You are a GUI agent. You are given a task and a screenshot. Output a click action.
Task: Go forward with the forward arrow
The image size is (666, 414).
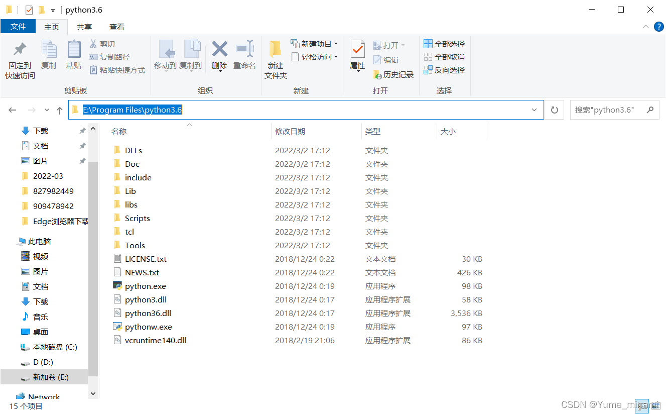(31, 110)
